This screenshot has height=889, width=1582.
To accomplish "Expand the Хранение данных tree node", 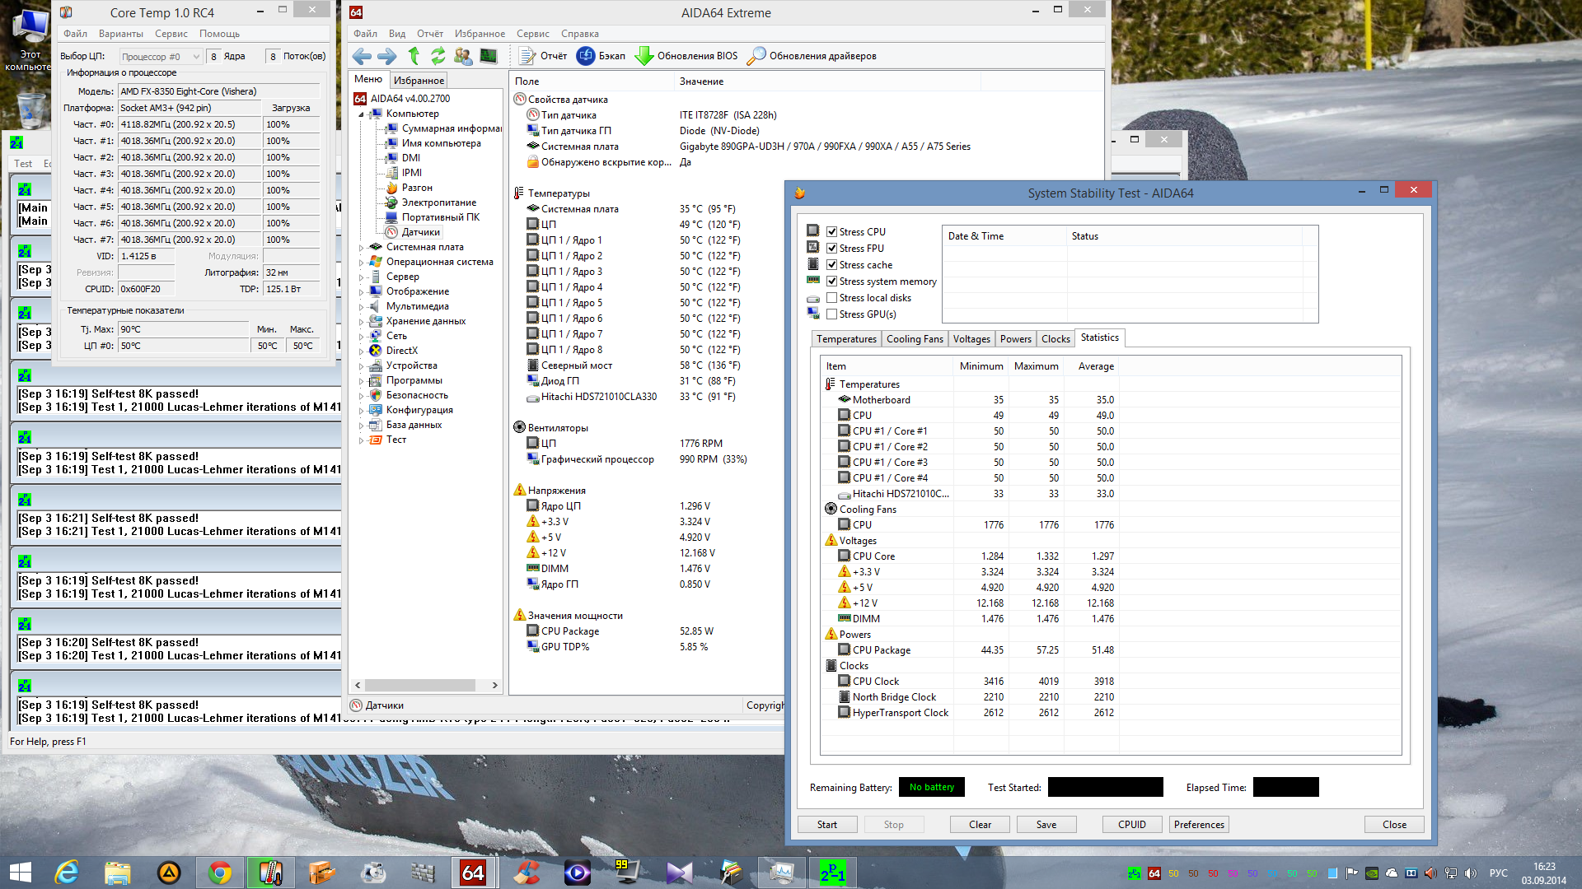I will click(361, 322).
